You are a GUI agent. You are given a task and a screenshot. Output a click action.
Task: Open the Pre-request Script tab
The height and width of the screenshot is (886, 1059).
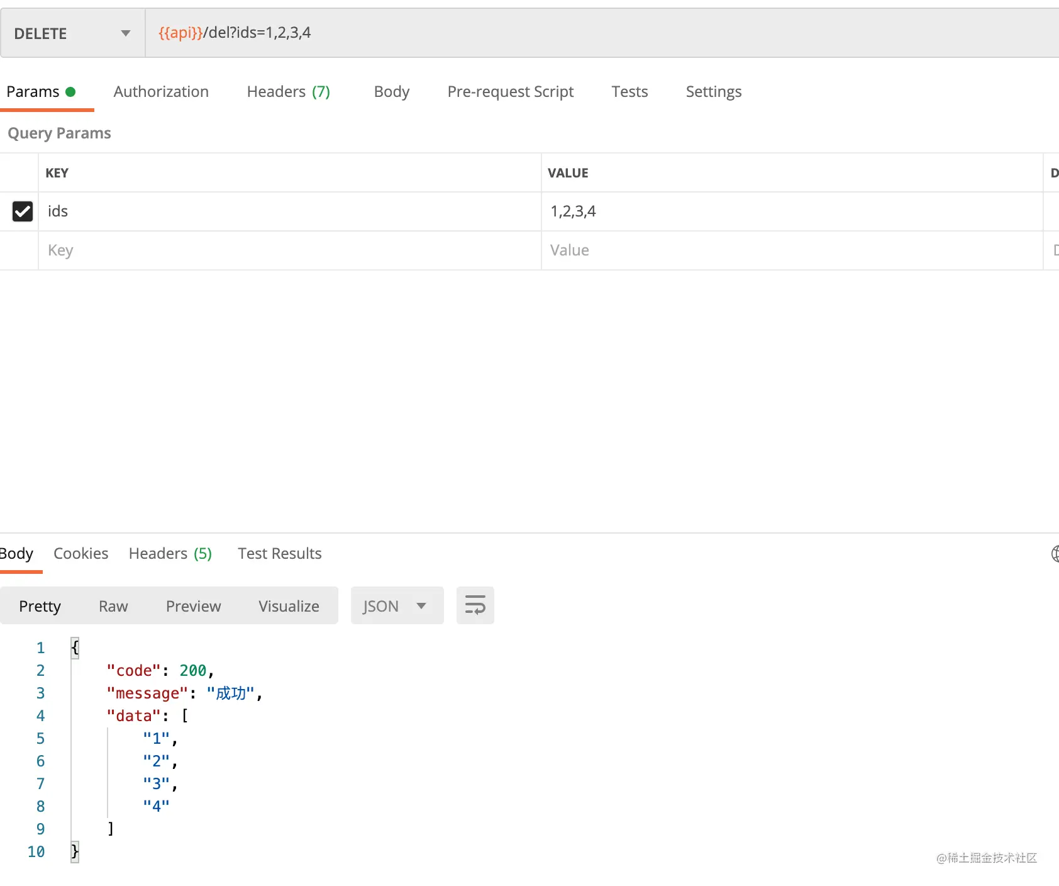(x=510, y=92)
